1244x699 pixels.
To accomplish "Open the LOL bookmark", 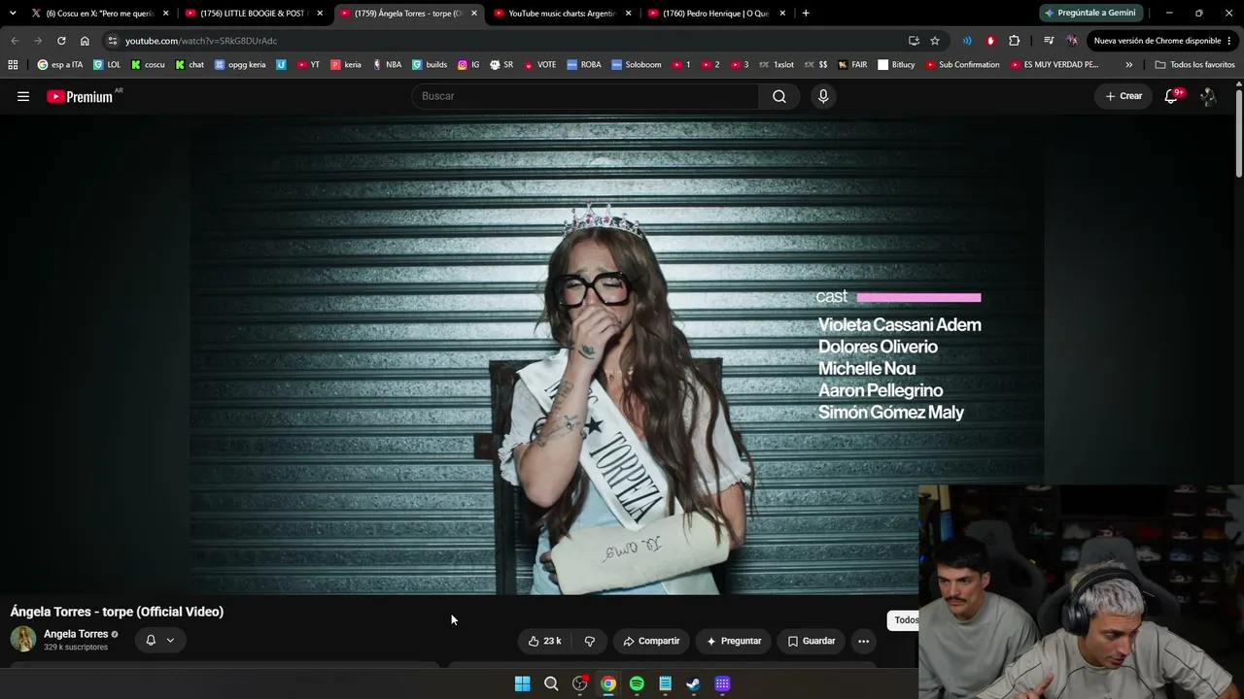I will pos(107,65).
